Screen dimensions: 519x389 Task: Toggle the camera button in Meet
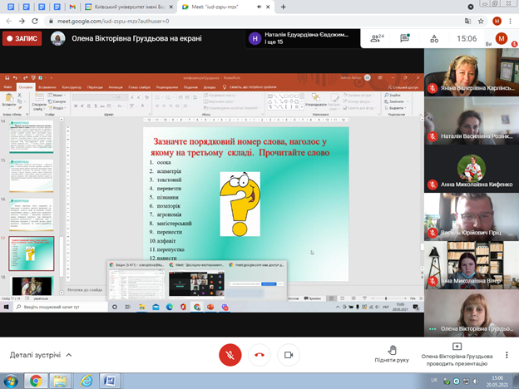click(289, 354)
